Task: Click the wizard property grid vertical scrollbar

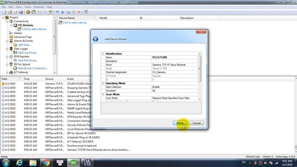Action: pos(200,77)
